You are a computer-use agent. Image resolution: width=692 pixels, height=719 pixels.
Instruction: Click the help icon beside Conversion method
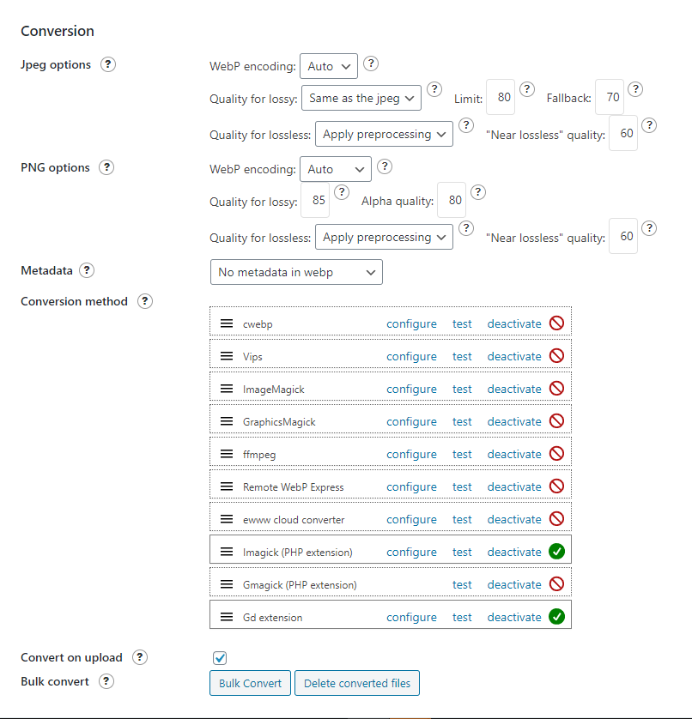pyautogui.click(x=145, y=301)
